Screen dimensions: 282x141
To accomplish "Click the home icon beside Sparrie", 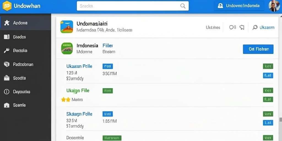I will coord(7,105).
